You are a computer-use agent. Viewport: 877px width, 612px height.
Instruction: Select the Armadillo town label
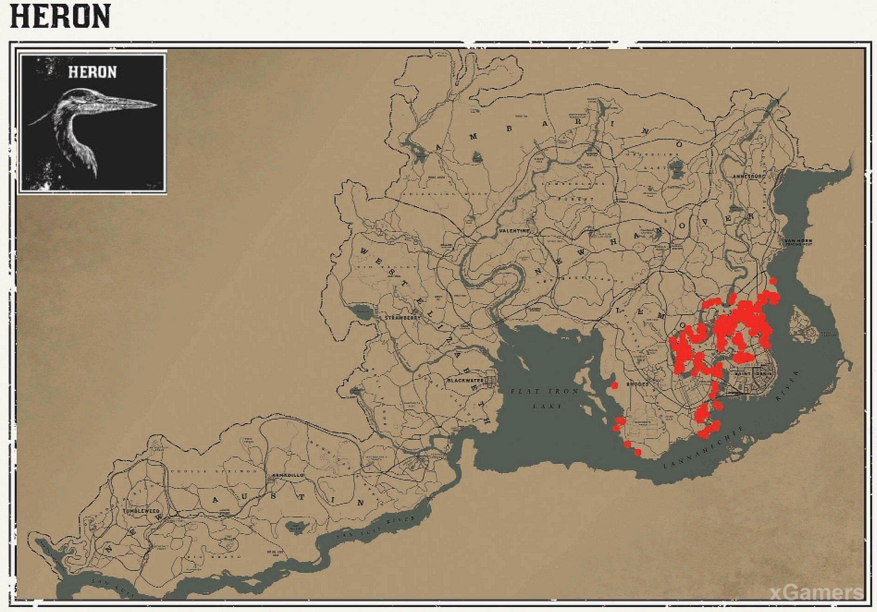288,475
